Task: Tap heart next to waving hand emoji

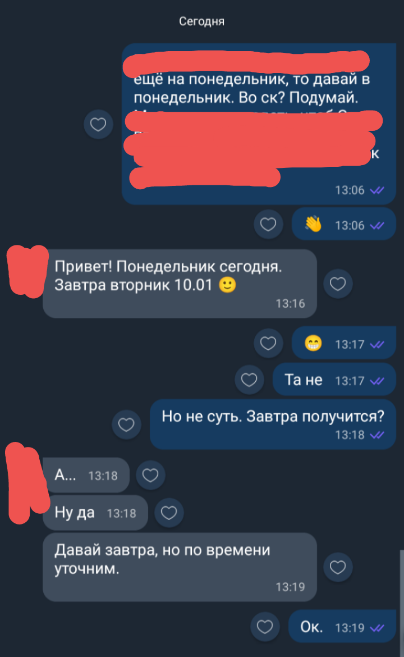Action: coord(268,224)
